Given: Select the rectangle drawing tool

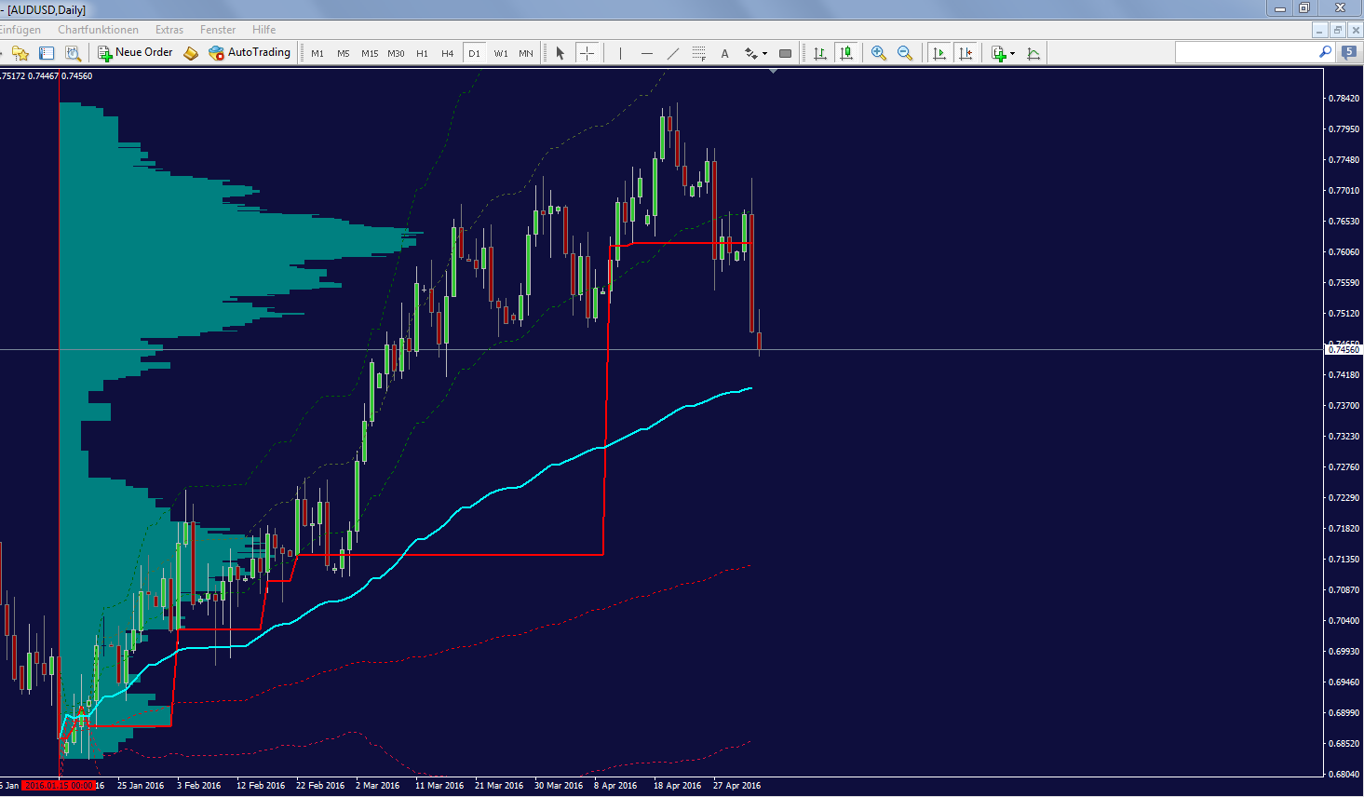Looking at the screenshot, I should tap(785, 53).
